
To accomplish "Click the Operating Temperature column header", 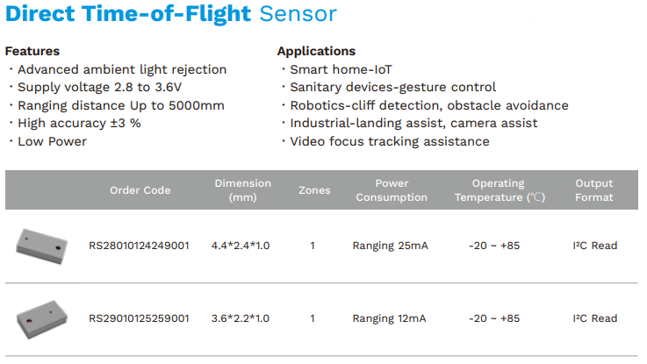I will point(498,190).
